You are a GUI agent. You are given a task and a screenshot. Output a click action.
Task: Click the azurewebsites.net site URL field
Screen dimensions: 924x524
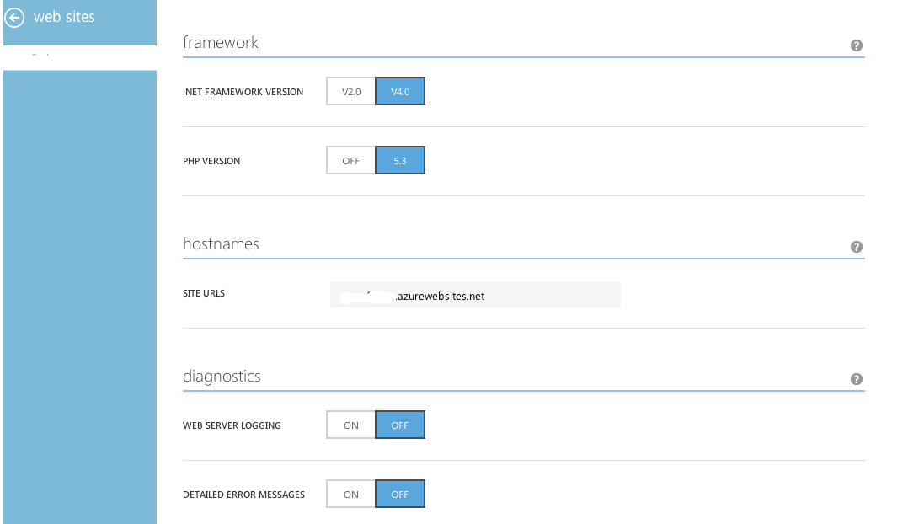pos(475,295)
